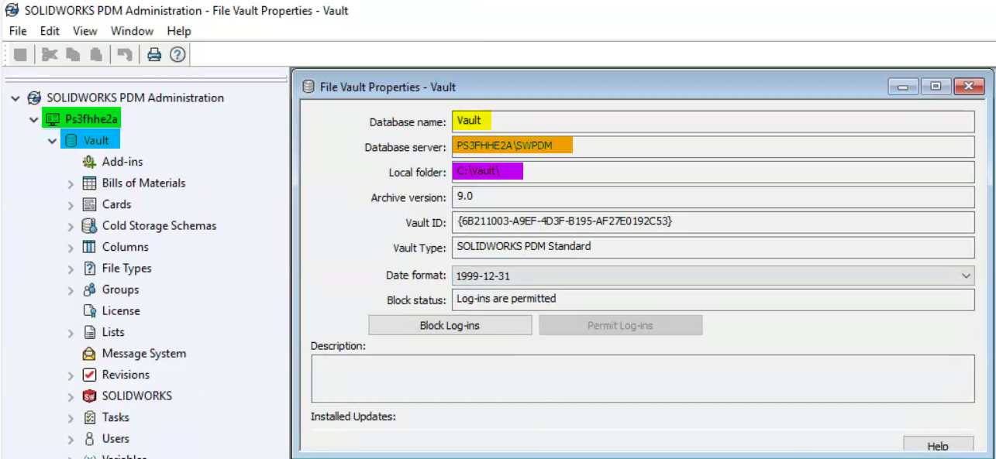996x459 pixels.
Task: Click the Block Log-ins button
Action: (450, 325)
